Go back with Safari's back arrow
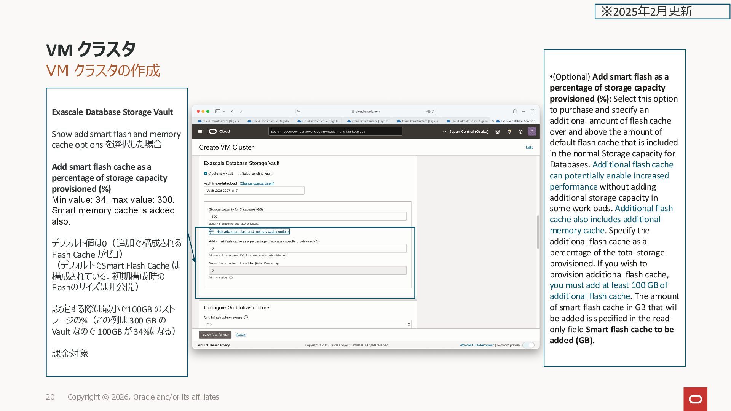Viewport: 731px width, 411px height. tap(232, 111)
